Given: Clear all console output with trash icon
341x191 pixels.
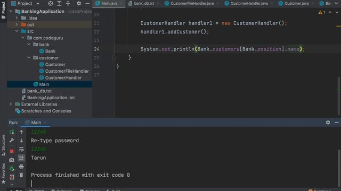Looking at the screenshot, I should pyautogui.click(x=21, y=175).
